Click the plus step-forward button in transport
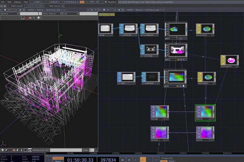 157,159
